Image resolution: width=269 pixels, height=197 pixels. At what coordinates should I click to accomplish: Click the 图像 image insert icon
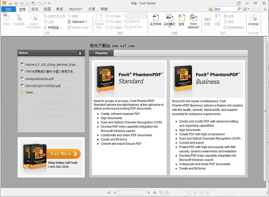pos(207,20)
